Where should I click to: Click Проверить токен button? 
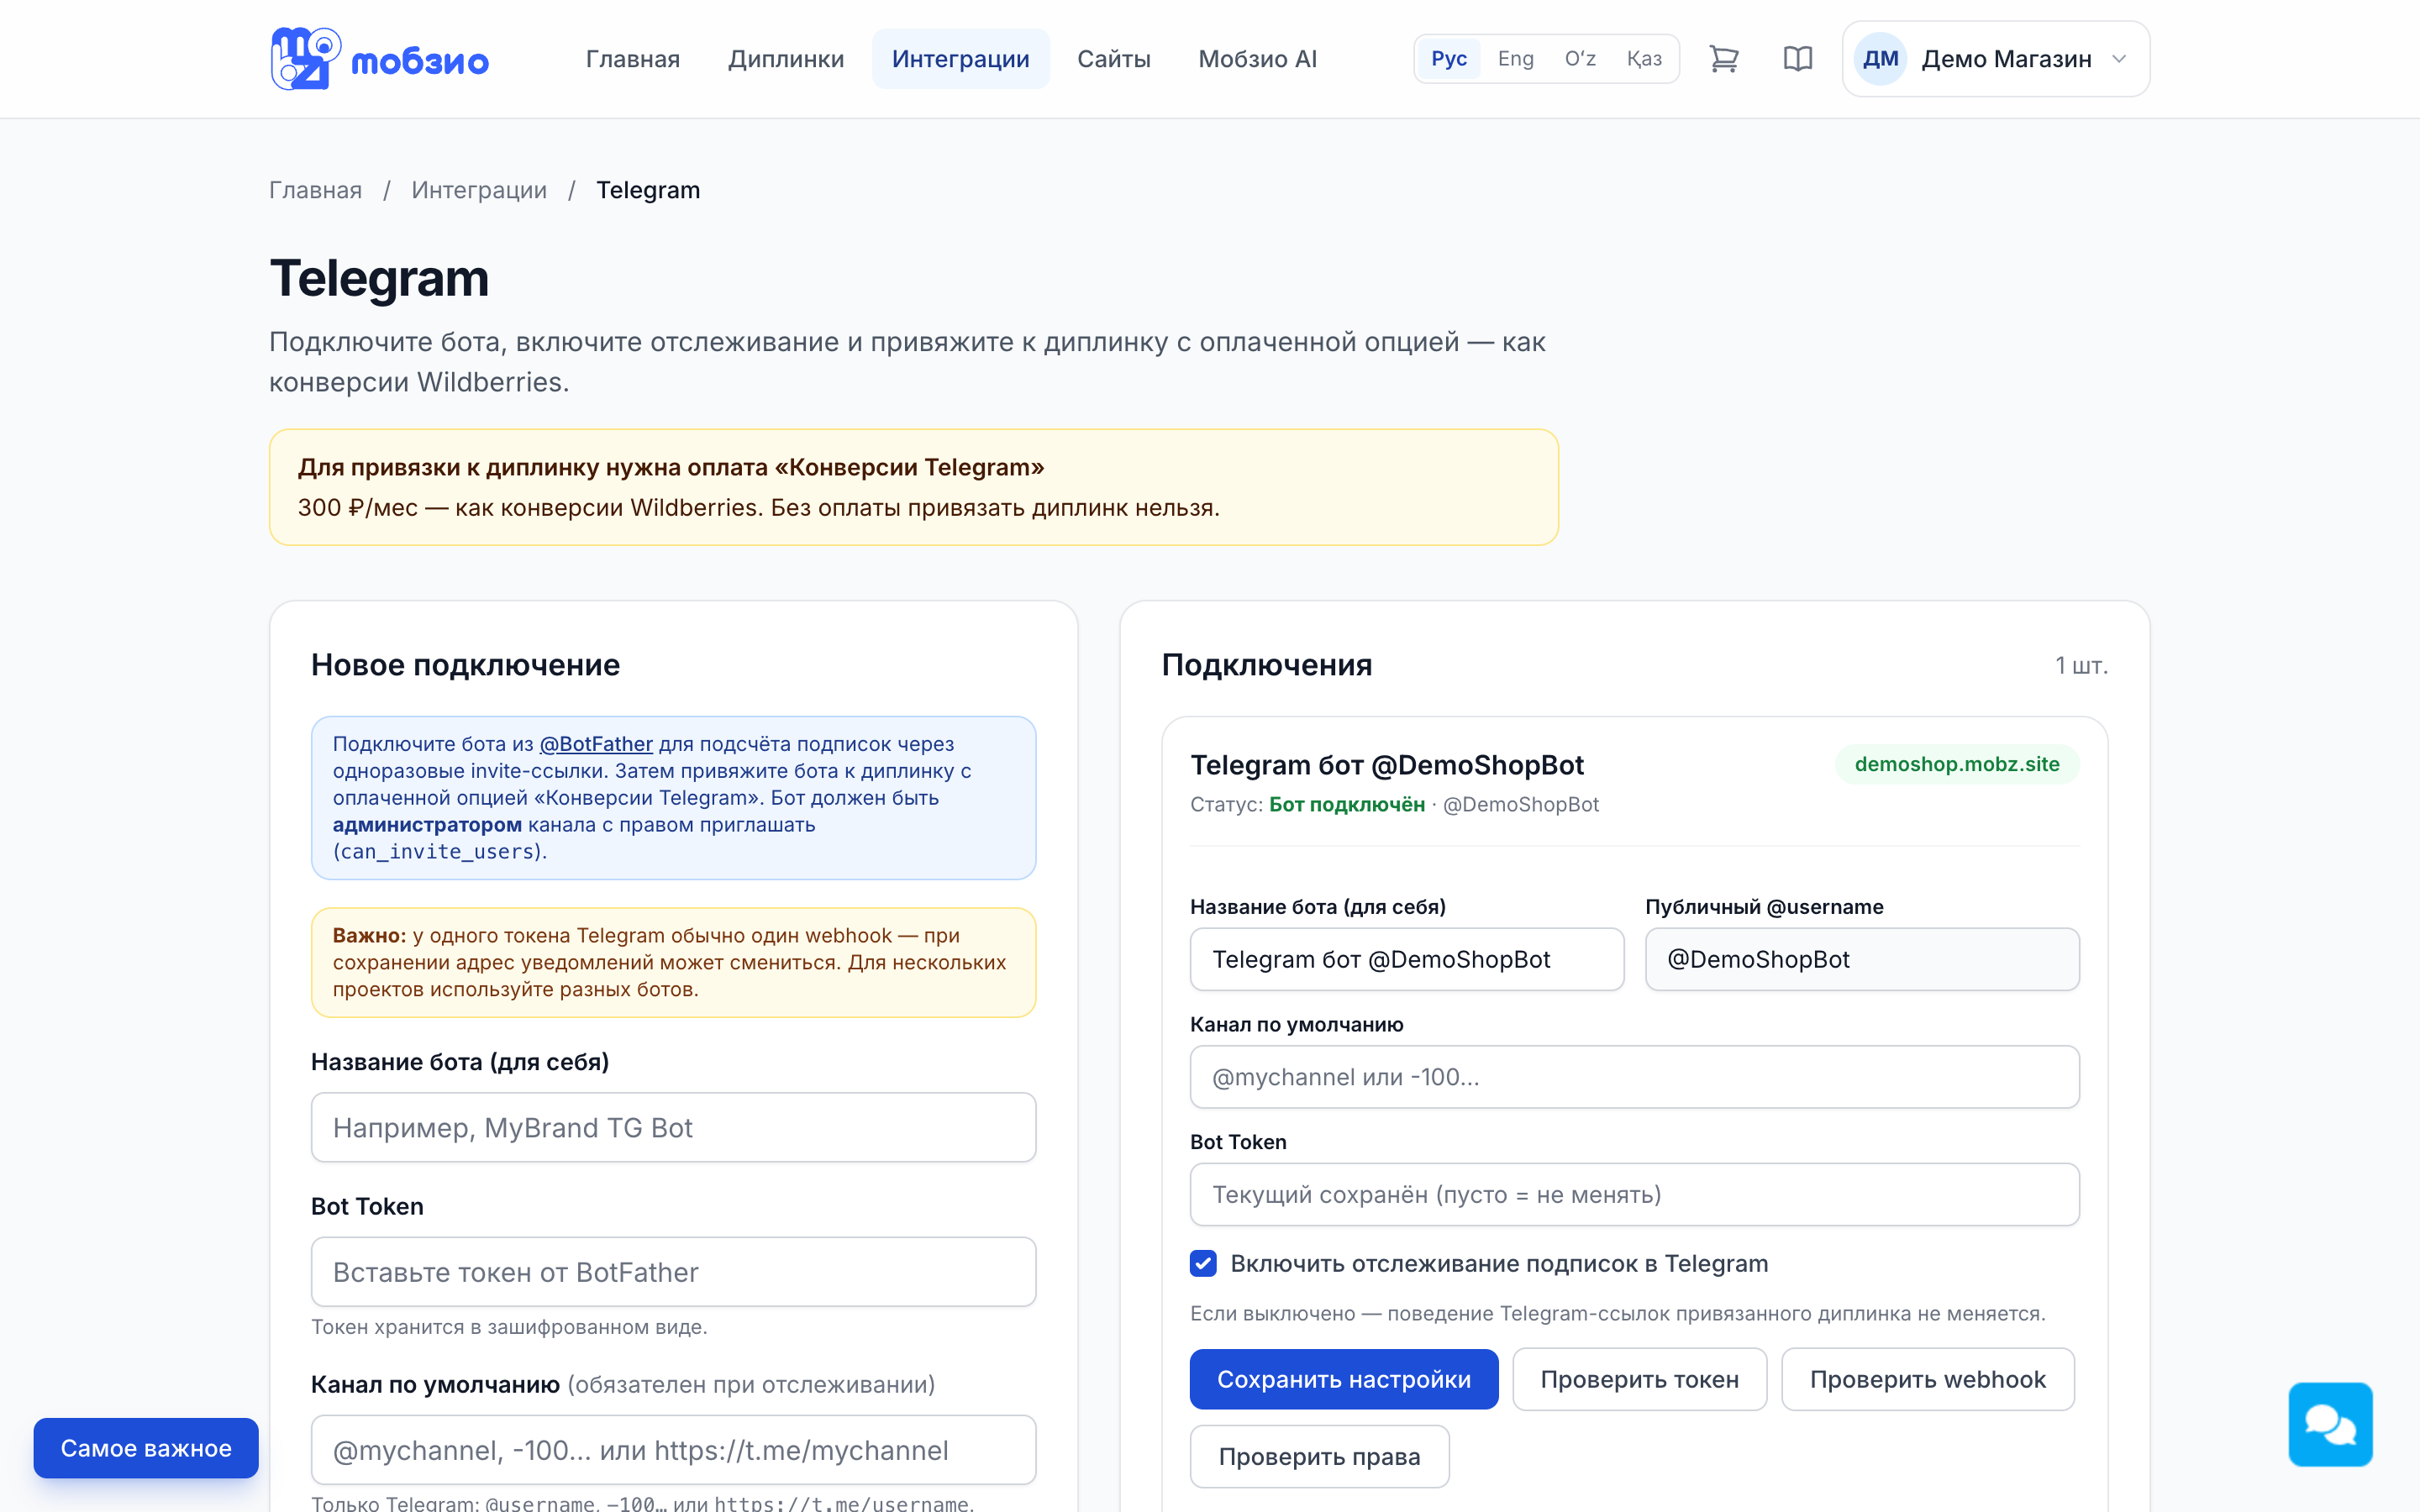(x=1639, y=1379)
